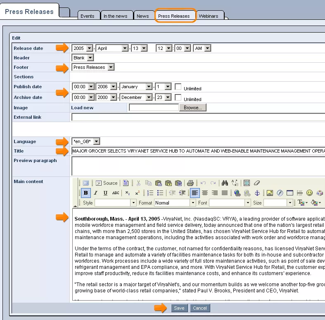Click the Source view button in editor
325x320 pixels.
[107, 183]
